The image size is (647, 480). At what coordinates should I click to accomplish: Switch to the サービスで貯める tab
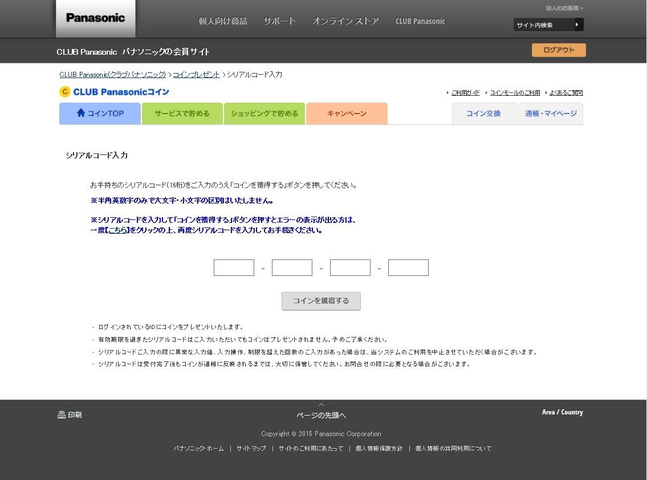tap(182, 113)
